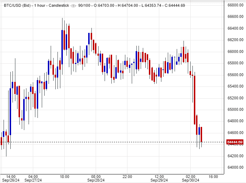Screen dimensions: 246x183
Task: Toggle the eye visibility icon in chart header
Action: coord(73,6)
